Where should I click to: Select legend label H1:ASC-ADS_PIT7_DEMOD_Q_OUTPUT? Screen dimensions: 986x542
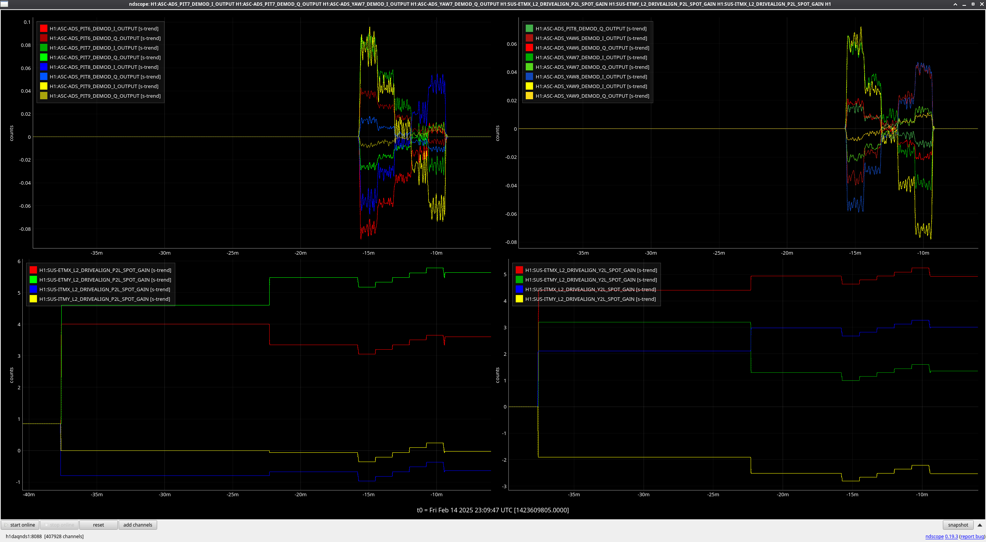pyautogui.click(x=105, y=57)
